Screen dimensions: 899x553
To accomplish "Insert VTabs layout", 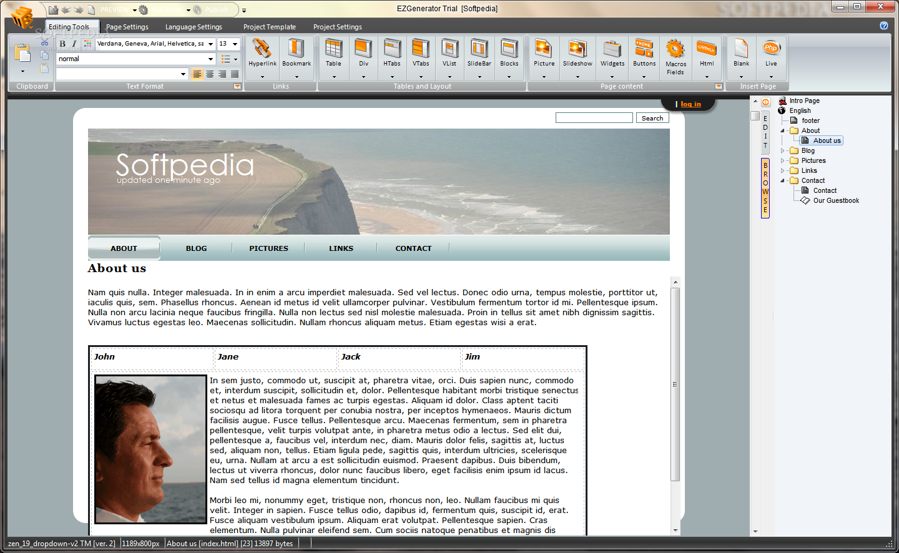I will (421, 59).
